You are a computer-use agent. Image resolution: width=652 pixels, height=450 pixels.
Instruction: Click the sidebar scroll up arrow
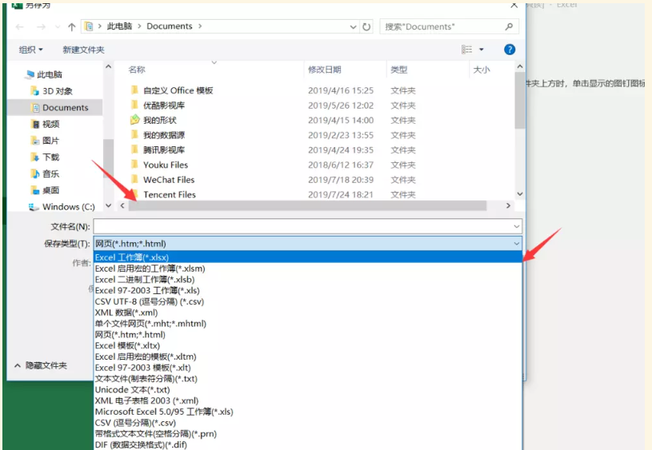(x=109, y=66)
